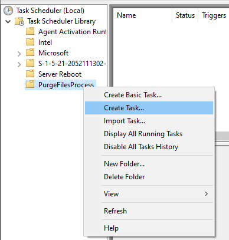Select Display All Running Tasks
Image resolution: width=229 pixels, height=240 pixels.
149,134
